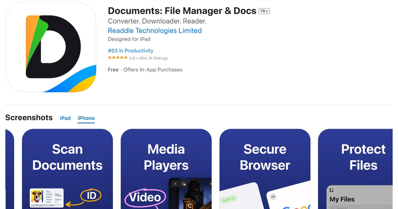Click the Documents app icon
398x209 pixels.
point(51,47)
